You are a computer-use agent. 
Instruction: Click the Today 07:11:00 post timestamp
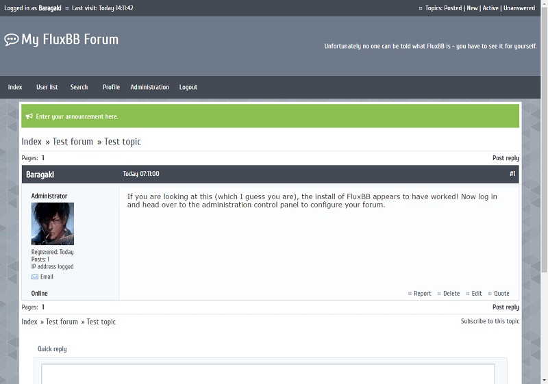point(141,173)
